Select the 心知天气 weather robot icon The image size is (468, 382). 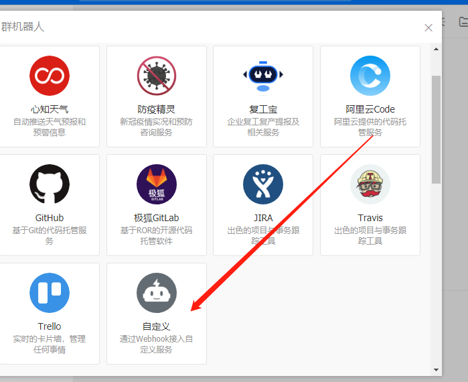pyautogui.click(x=50, y=76)
